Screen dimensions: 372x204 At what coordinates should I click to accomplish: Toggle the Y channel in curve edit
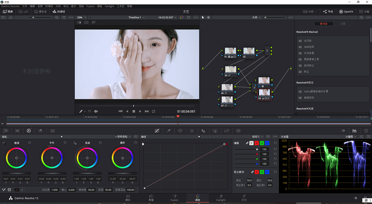point(252,143)
